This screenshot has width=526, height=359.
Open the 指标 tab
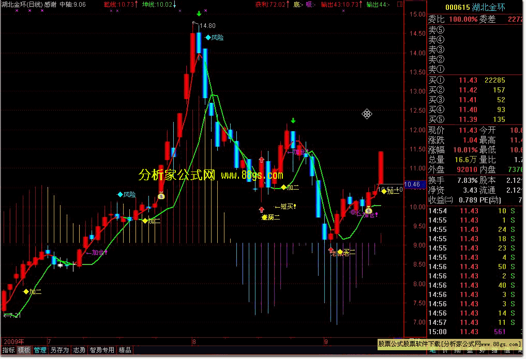[8, 350]
